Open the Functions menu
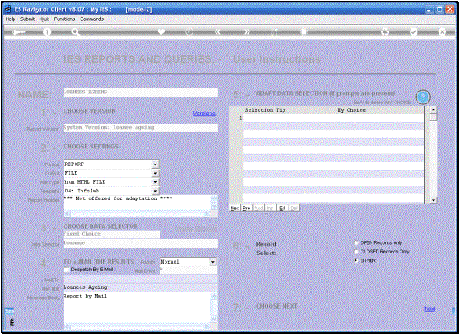Viewport: 459px width, 334px height. (64, 19)
